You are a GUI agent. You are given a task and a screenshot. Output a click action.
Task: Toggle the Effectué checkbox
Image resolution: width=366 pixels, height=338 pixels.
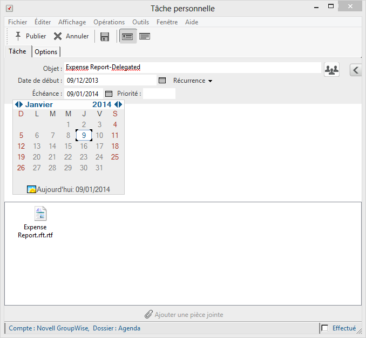click(x=324, y=328)
